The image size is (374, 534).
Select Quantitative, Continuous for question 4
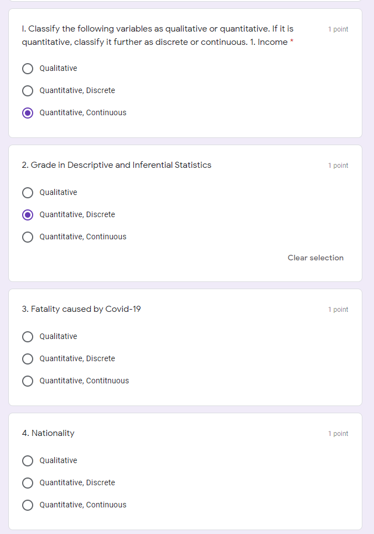pos(28,505)
